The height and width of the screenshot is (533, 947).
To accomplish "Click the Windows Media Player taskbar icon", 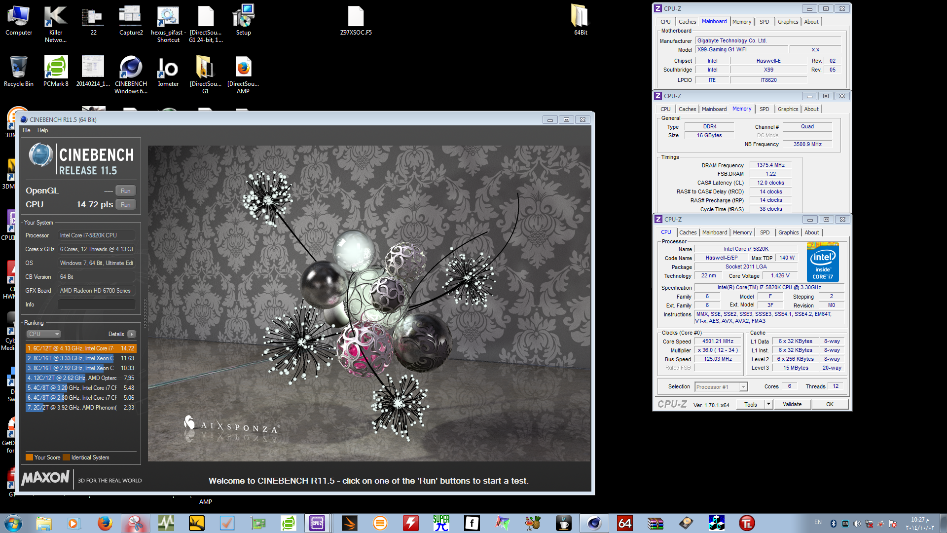I will click(74, 523).
